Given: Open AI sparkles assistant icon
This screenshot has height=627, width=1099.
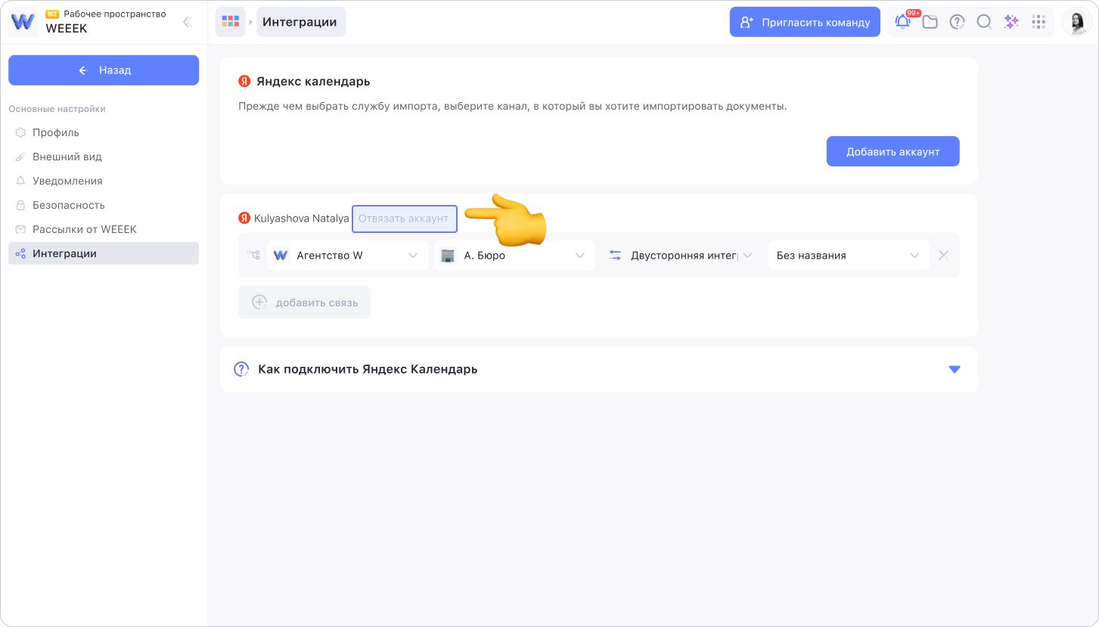Looking at the screenshot, I should [1011, 22].
